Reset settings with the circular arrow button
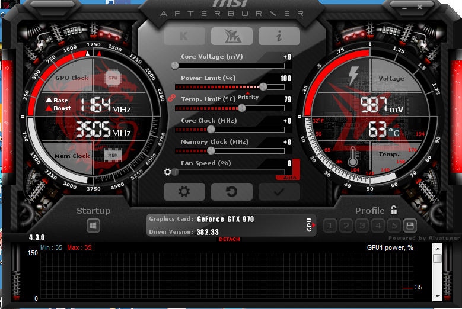This screenshot has height=309, width=462. (231, 192)
